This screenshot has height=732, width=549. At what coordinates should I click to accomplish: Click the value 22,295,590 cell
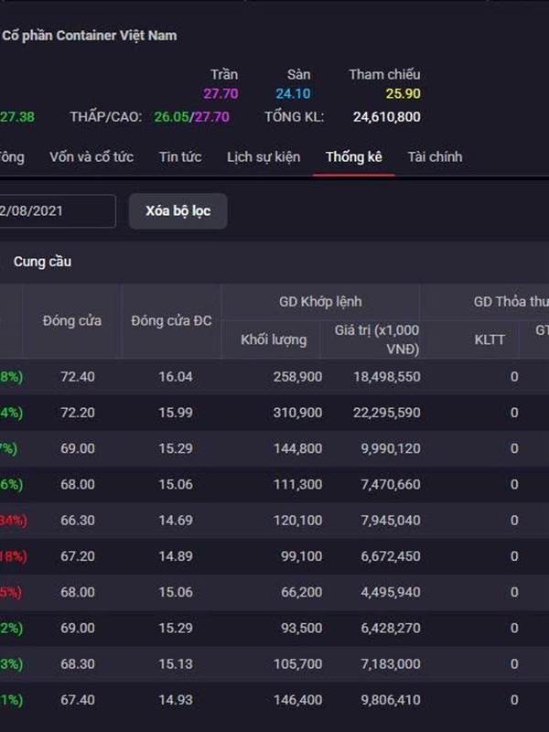coord(386,413)
